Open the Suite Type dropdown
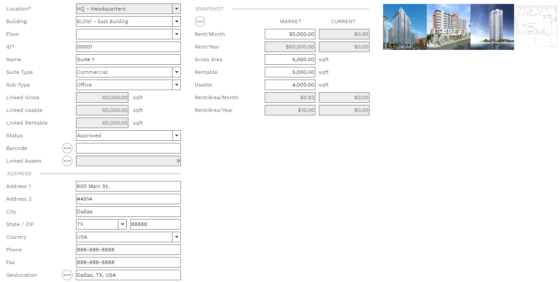Image resolution: width=560 pixels, height=282 pixels. pos(176,72)
